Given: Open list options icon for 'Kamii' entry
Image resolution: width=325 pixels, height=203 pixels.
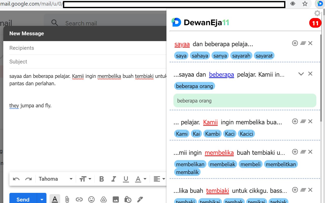Looking at the screenshot, I should 303,122.
